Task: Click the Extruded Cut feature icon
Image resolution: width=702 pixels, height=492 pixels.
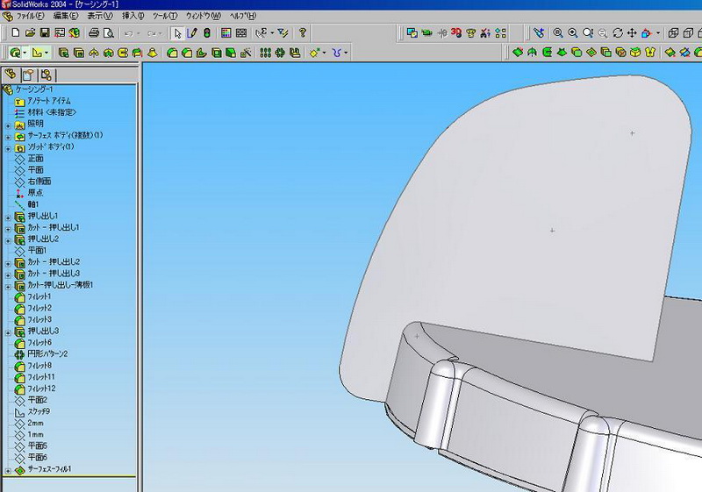Action: (78, 53)
